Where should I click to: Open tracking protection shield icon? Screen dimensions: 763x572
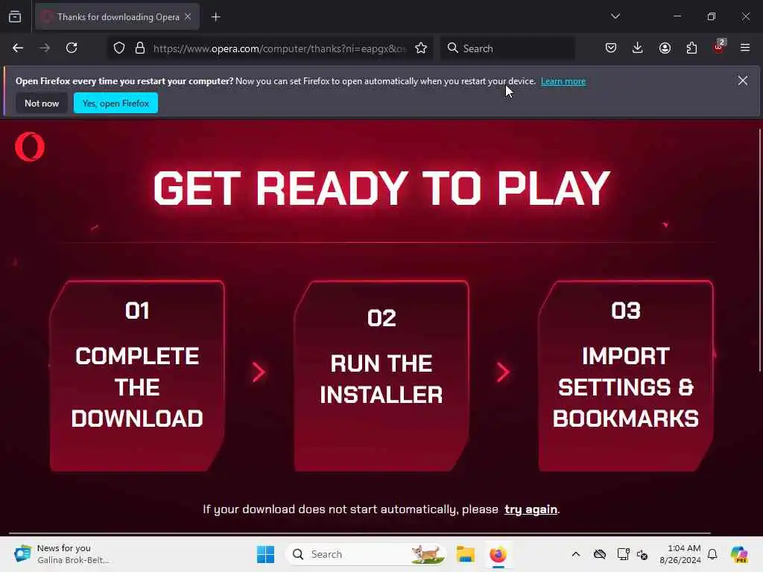119,48
